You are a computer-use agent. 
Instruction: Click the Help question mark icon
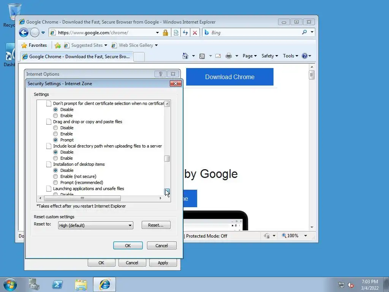tap(305, 56)
